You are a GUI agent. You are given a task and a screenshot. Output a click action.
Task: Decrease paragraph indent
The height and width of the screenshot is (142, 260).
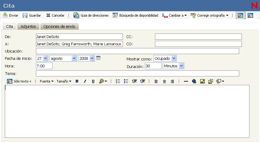click(143, 81)
